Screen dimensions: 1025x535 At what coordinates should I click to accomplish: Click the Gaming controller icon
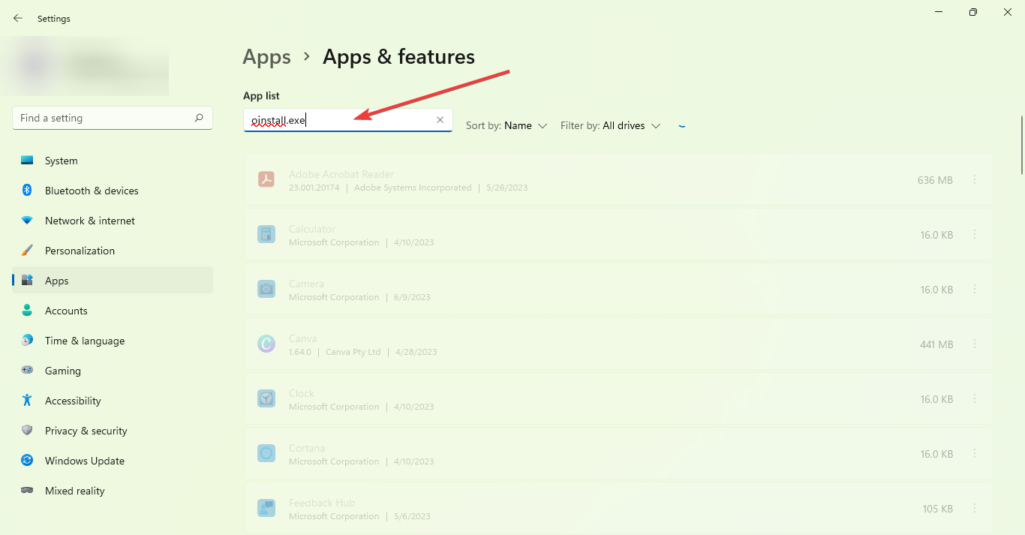pos(27,371)
